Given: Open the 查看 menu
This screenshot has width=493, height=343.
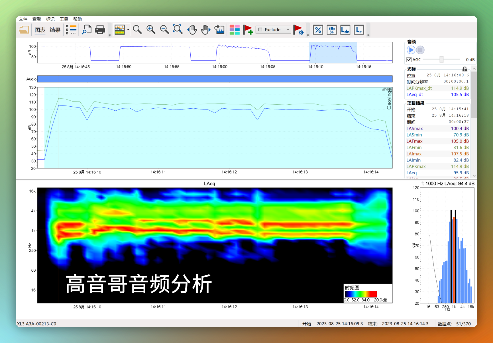Looking at the screenshot, I should tap(36, 19).
